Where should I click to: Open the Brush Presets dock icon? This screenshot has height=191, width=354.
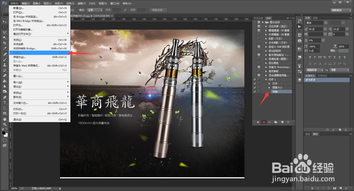pyautogui.click(x=299, y=72)
